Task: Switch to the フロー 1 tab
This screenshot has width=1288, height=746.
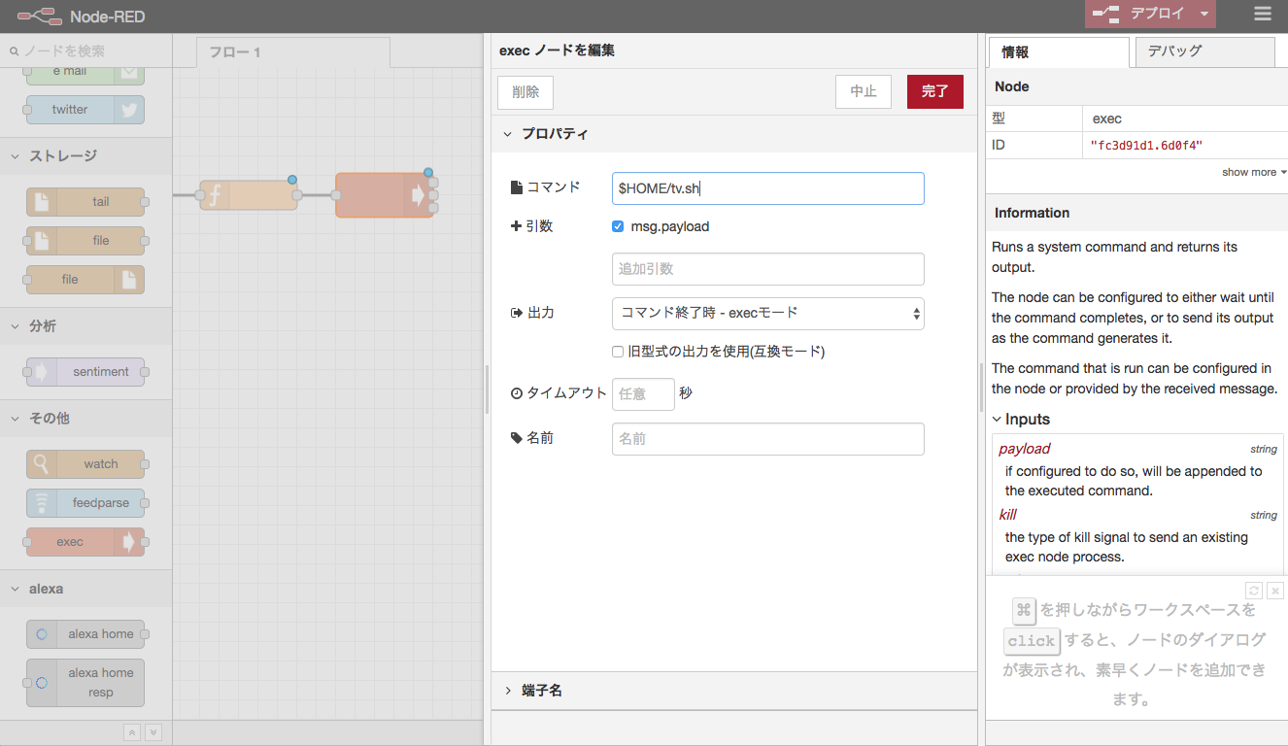Action: [292, 52]
